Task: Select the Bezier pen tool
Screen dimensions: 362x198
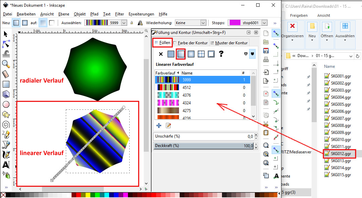Action: [6, 145]
